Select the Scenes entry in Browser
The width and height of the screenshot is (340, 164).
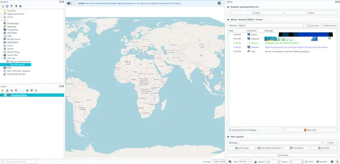10,49
